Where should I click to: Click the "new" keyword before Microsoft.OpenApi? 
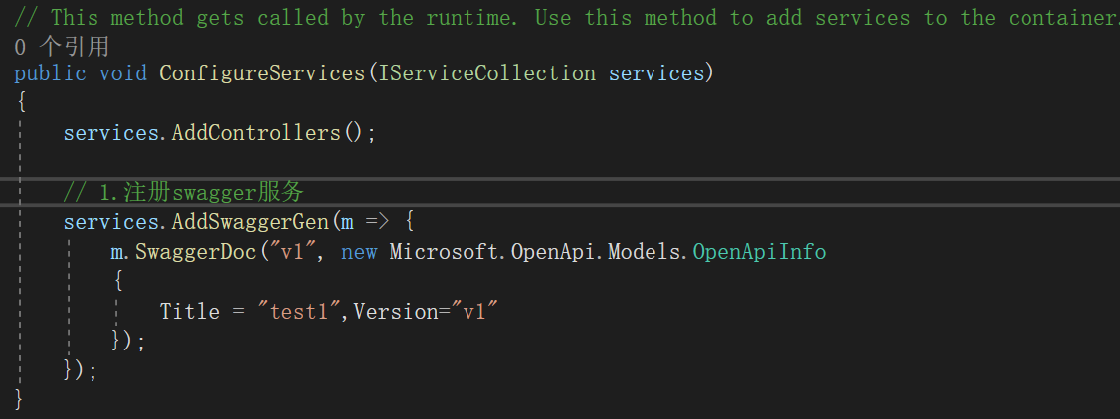[358, 252]
